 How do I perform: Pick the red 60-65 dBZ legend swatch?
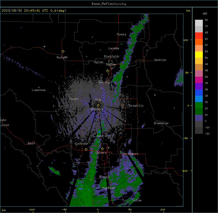tap(199, 36)
